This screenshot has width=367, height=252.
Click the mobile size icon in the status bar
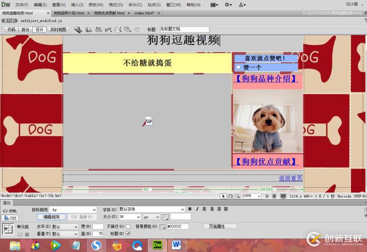[267, 196]
